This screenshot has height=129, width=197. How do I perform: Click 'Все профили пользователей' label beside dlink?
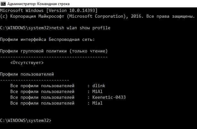pos(42,86)
